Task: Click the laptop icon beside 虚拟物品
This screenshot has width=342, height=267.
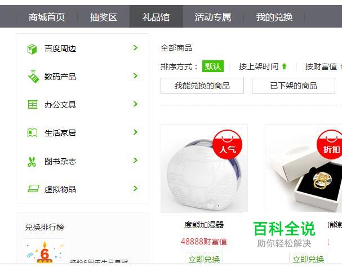Action: pos(33,189)
